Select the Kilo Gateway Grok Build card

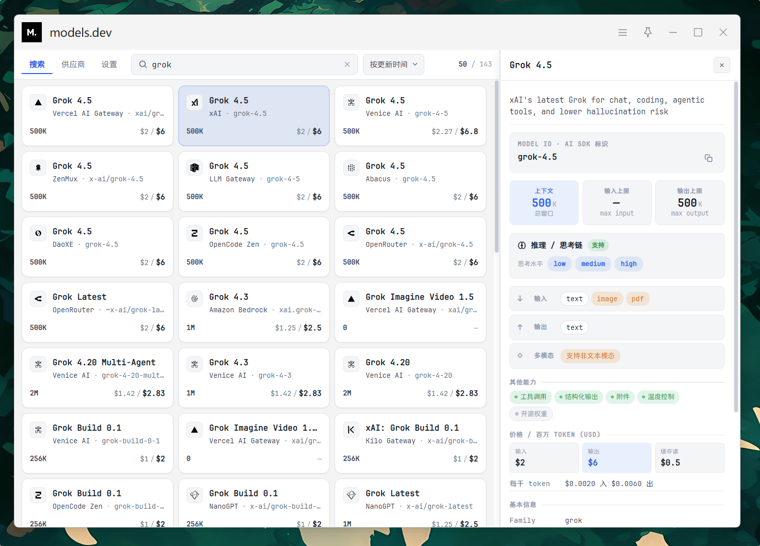[410, 443]
